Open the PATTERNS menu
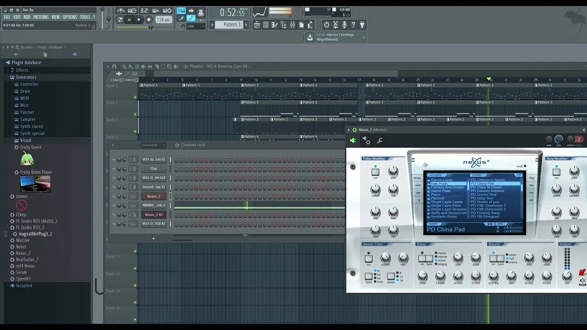The height and width of the screenshot is (330, 587). 41,17
